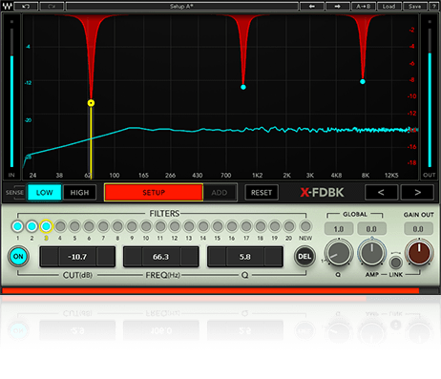Delete the filter with DEL button
Image resolution: width=441 pixels, height=379 pixels.
(x=304, y=257)
